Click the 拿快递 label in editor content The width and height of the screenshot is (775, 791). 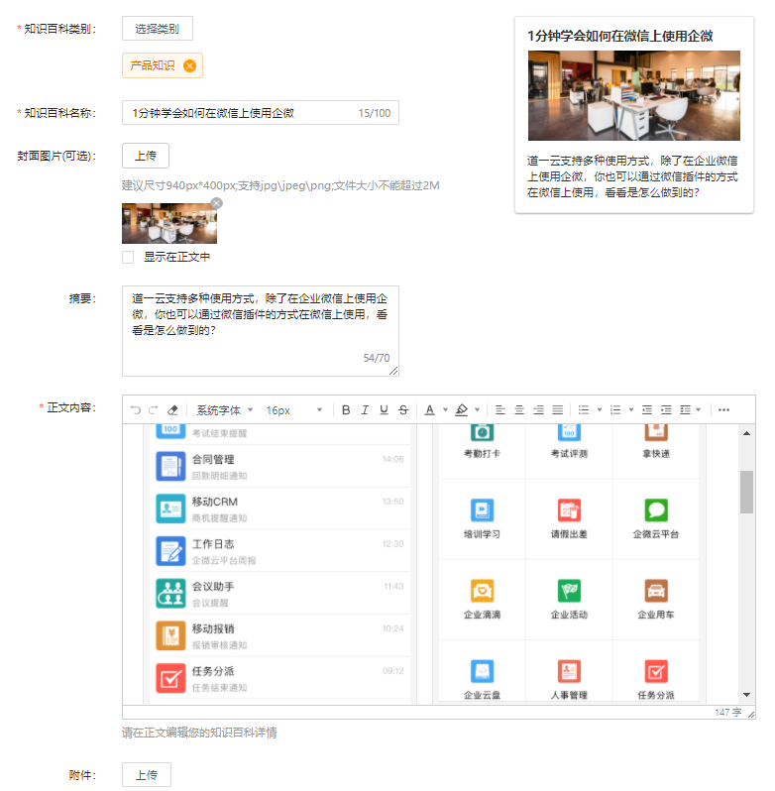coord(656,454)
